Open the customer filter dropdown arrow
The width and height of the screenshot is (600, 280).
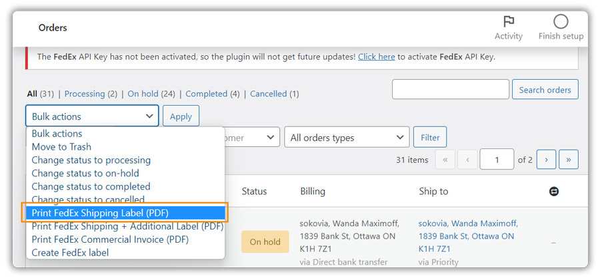pos(271,138)
